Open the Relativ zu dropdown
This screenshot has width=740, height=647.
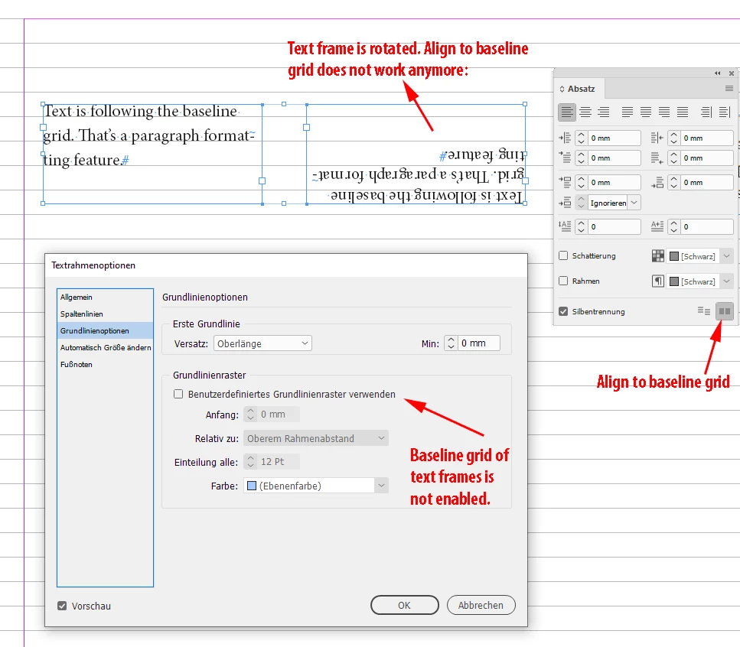tap(316, 438)
